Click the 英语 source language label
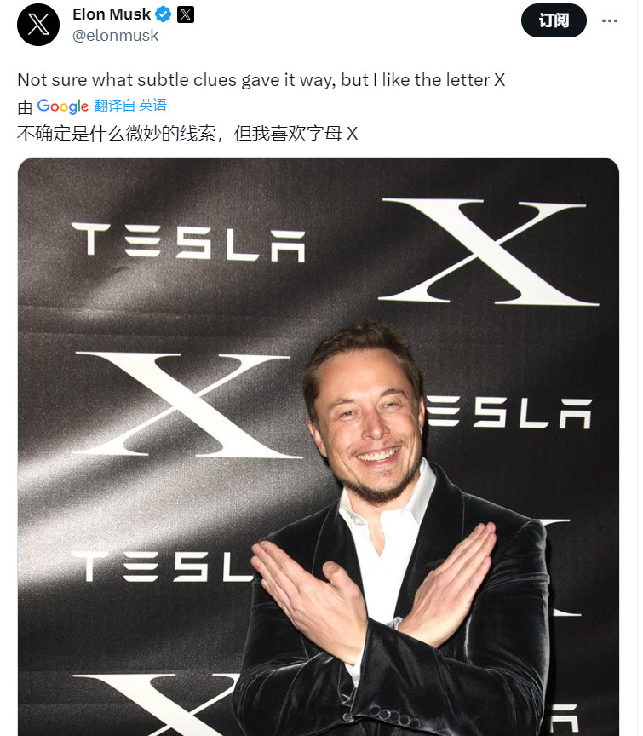The image size is (643, 736). (x=153, y=106)
